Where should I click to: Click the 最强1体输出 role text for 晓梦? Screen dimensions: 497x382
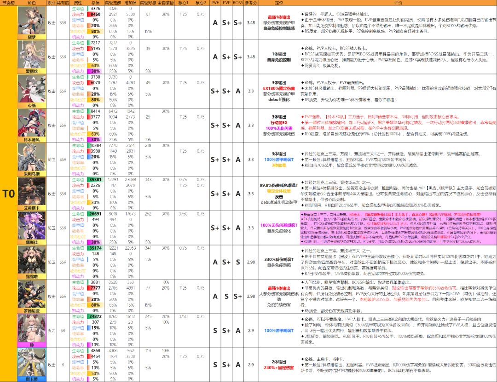click(279, 17)
